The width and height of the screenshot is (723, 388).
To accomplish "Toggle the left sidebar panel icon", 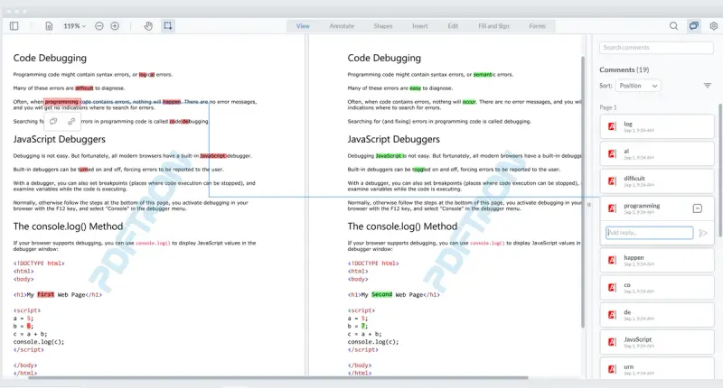I will coord(14,26).
